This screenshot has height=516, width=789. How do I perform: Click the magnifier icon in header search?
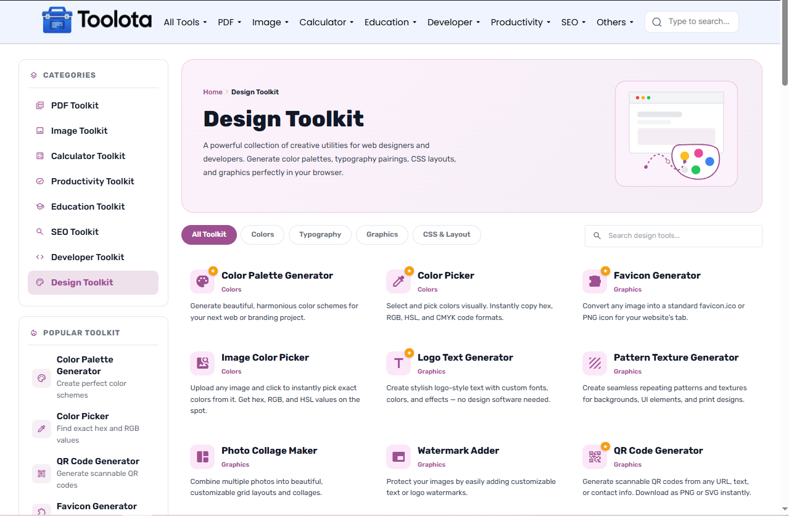[x=657, y=22]
